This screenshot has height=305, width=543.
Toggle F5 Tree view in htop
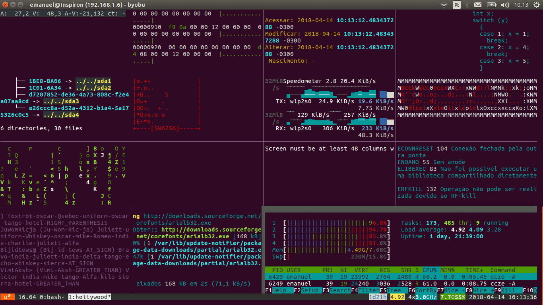click(394, 290)
